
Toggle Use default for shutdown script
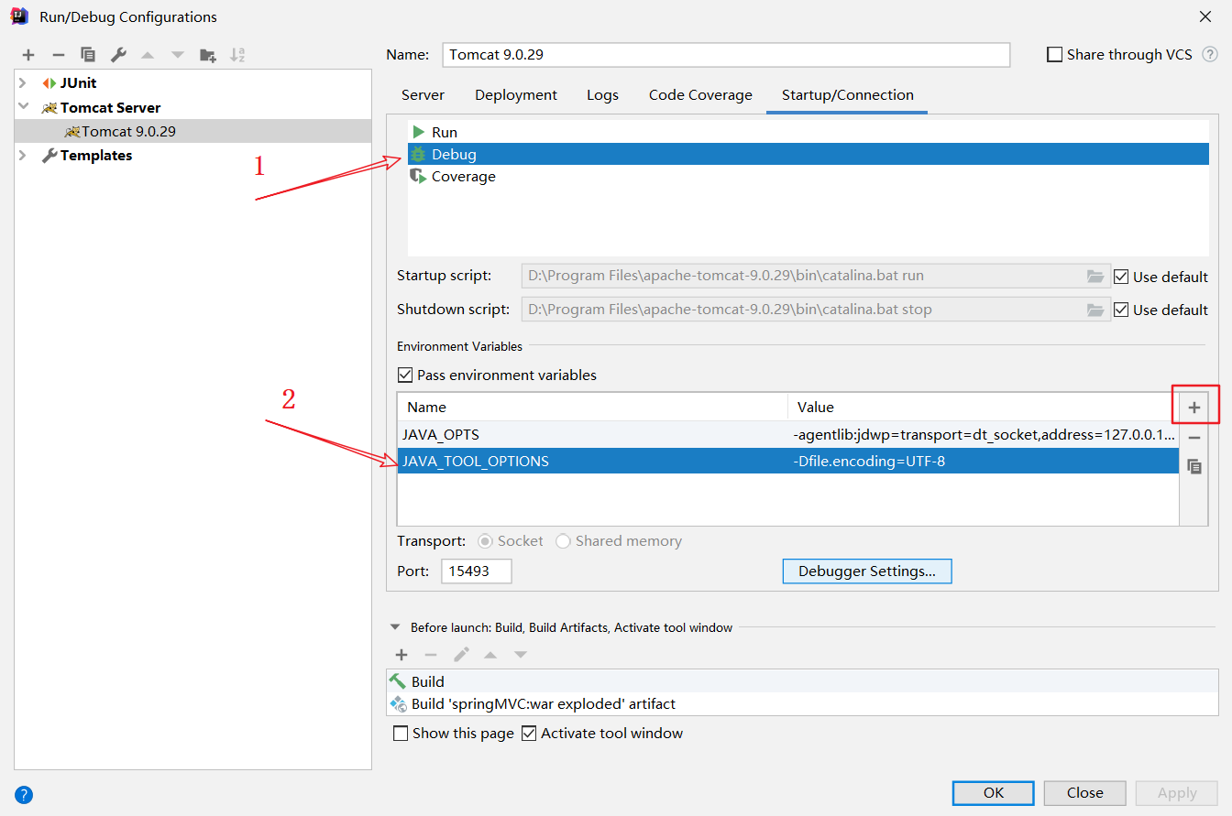(x=1120, y=310)
